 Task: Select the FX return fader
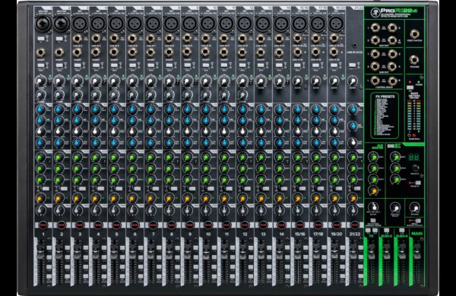click(x=372, y=251)
